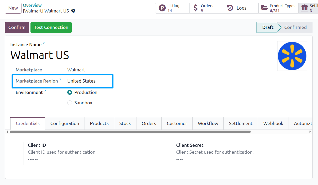Open the Logs history icon

(x=230, y=8)
